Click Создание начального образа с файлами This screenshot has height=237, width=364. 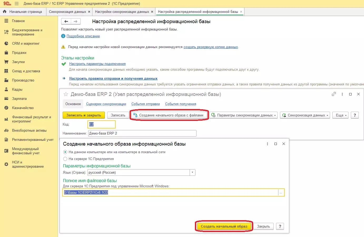pos(169,115)
